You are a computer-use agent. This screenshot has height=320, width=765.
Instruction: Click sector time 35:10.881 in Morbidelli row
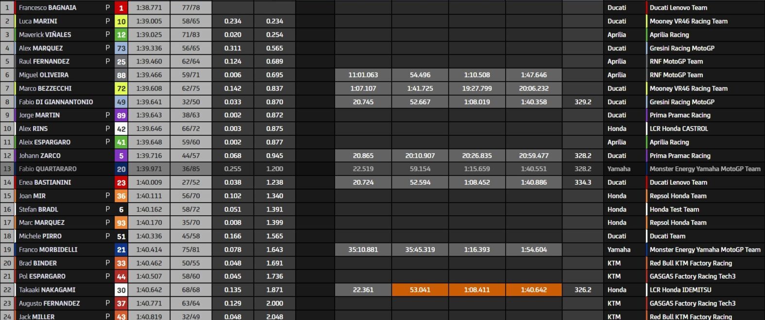(363, 250)
